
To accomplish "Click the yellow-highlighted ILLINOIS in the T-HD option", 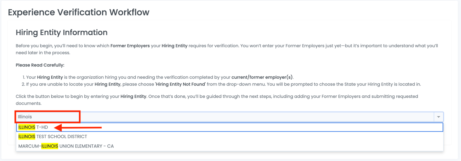I will coord(27,127).
